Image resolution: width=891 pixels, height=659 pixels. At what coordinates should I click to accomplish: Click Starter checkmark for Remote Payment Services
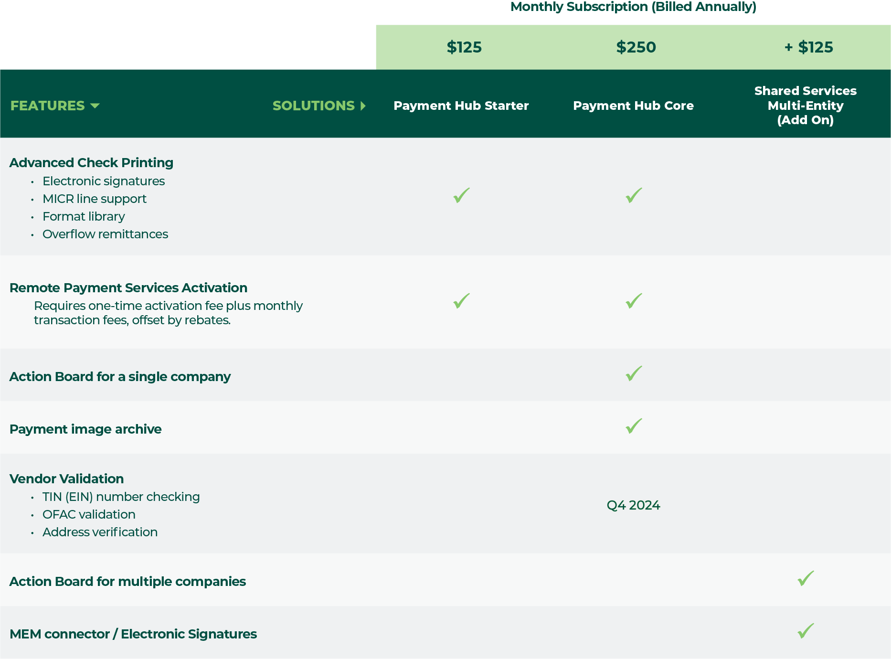point(462,301)
